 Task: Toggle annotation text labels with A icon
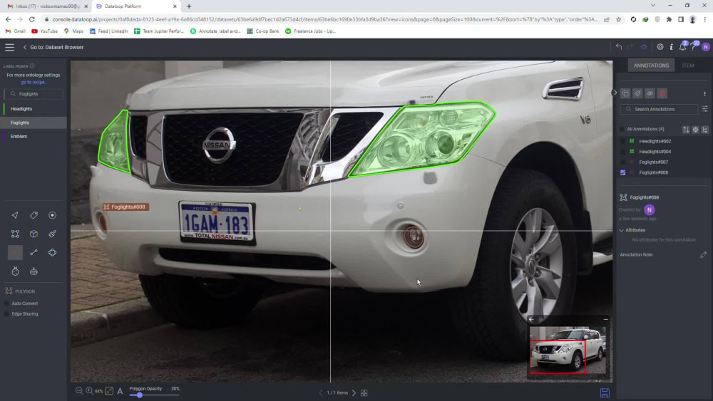tap(120, 391)
